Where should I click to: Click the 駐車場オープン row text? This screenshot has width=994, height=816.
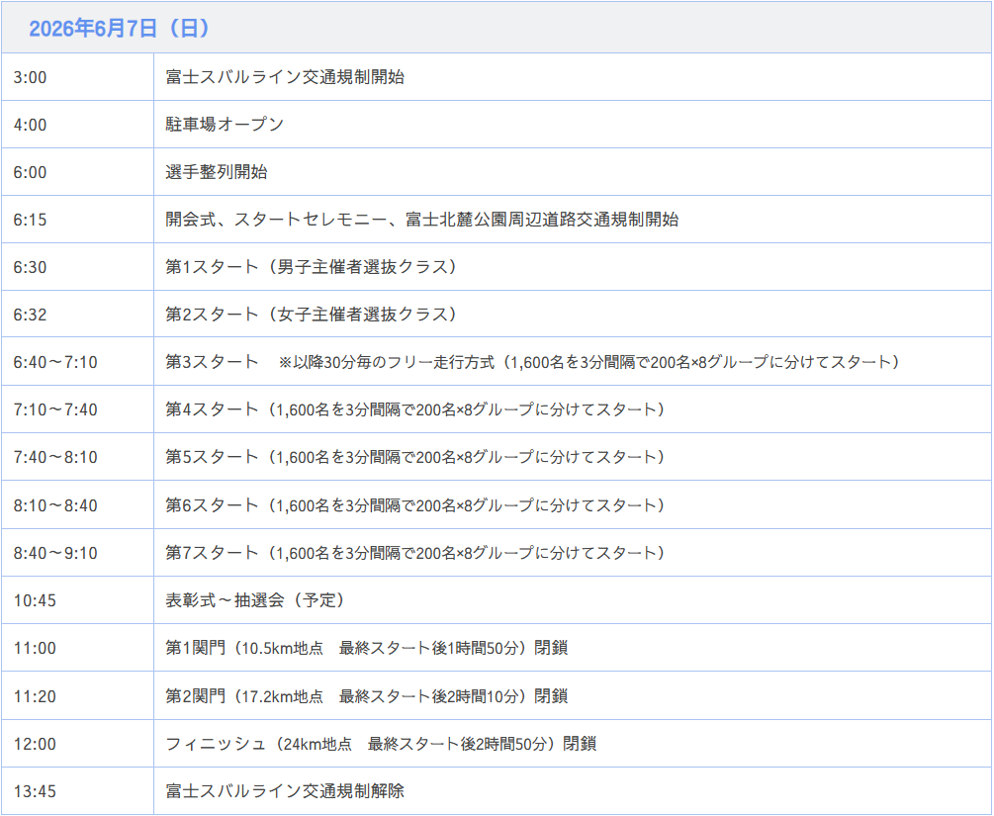tap(225, 125)
